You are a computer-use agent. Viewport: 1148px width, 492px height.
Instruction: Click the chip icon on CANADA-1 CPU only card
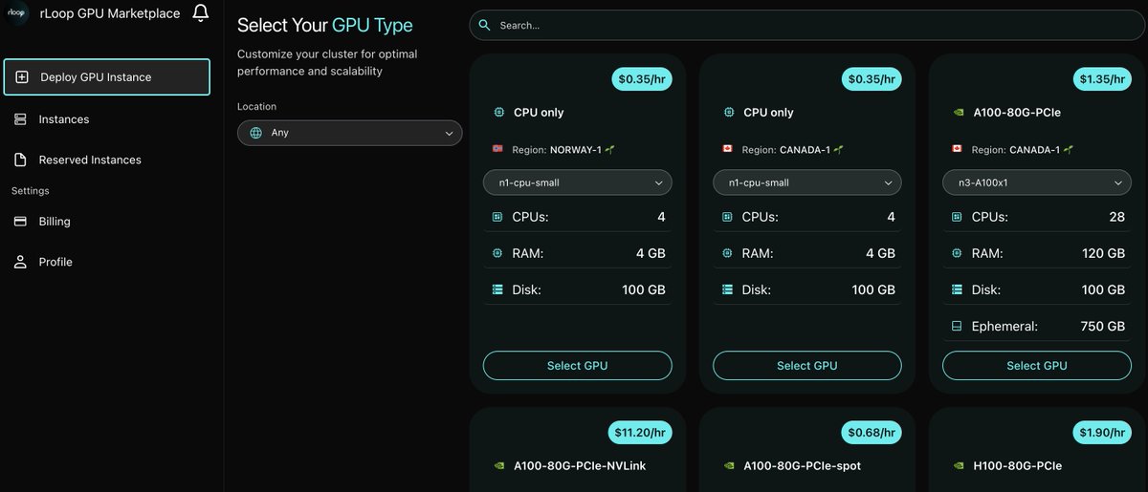[728, 112]
